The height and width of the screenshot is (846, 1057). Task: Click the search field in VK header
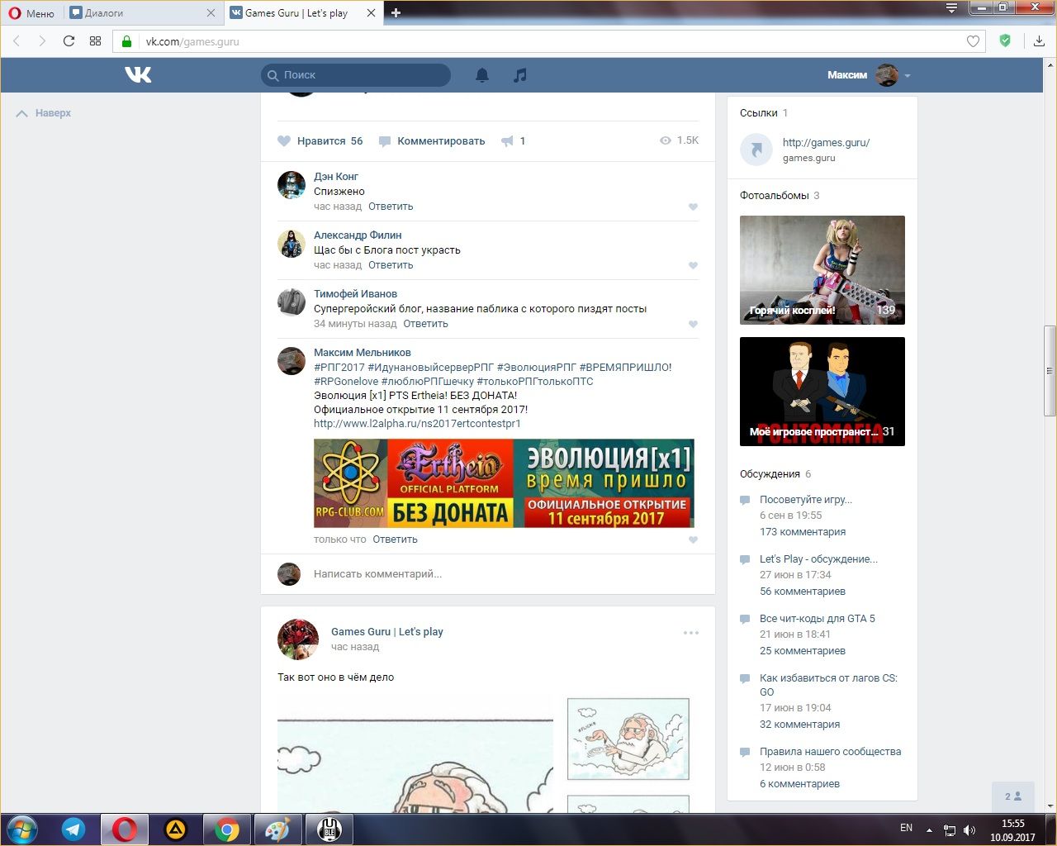click(x=356, y=75)
